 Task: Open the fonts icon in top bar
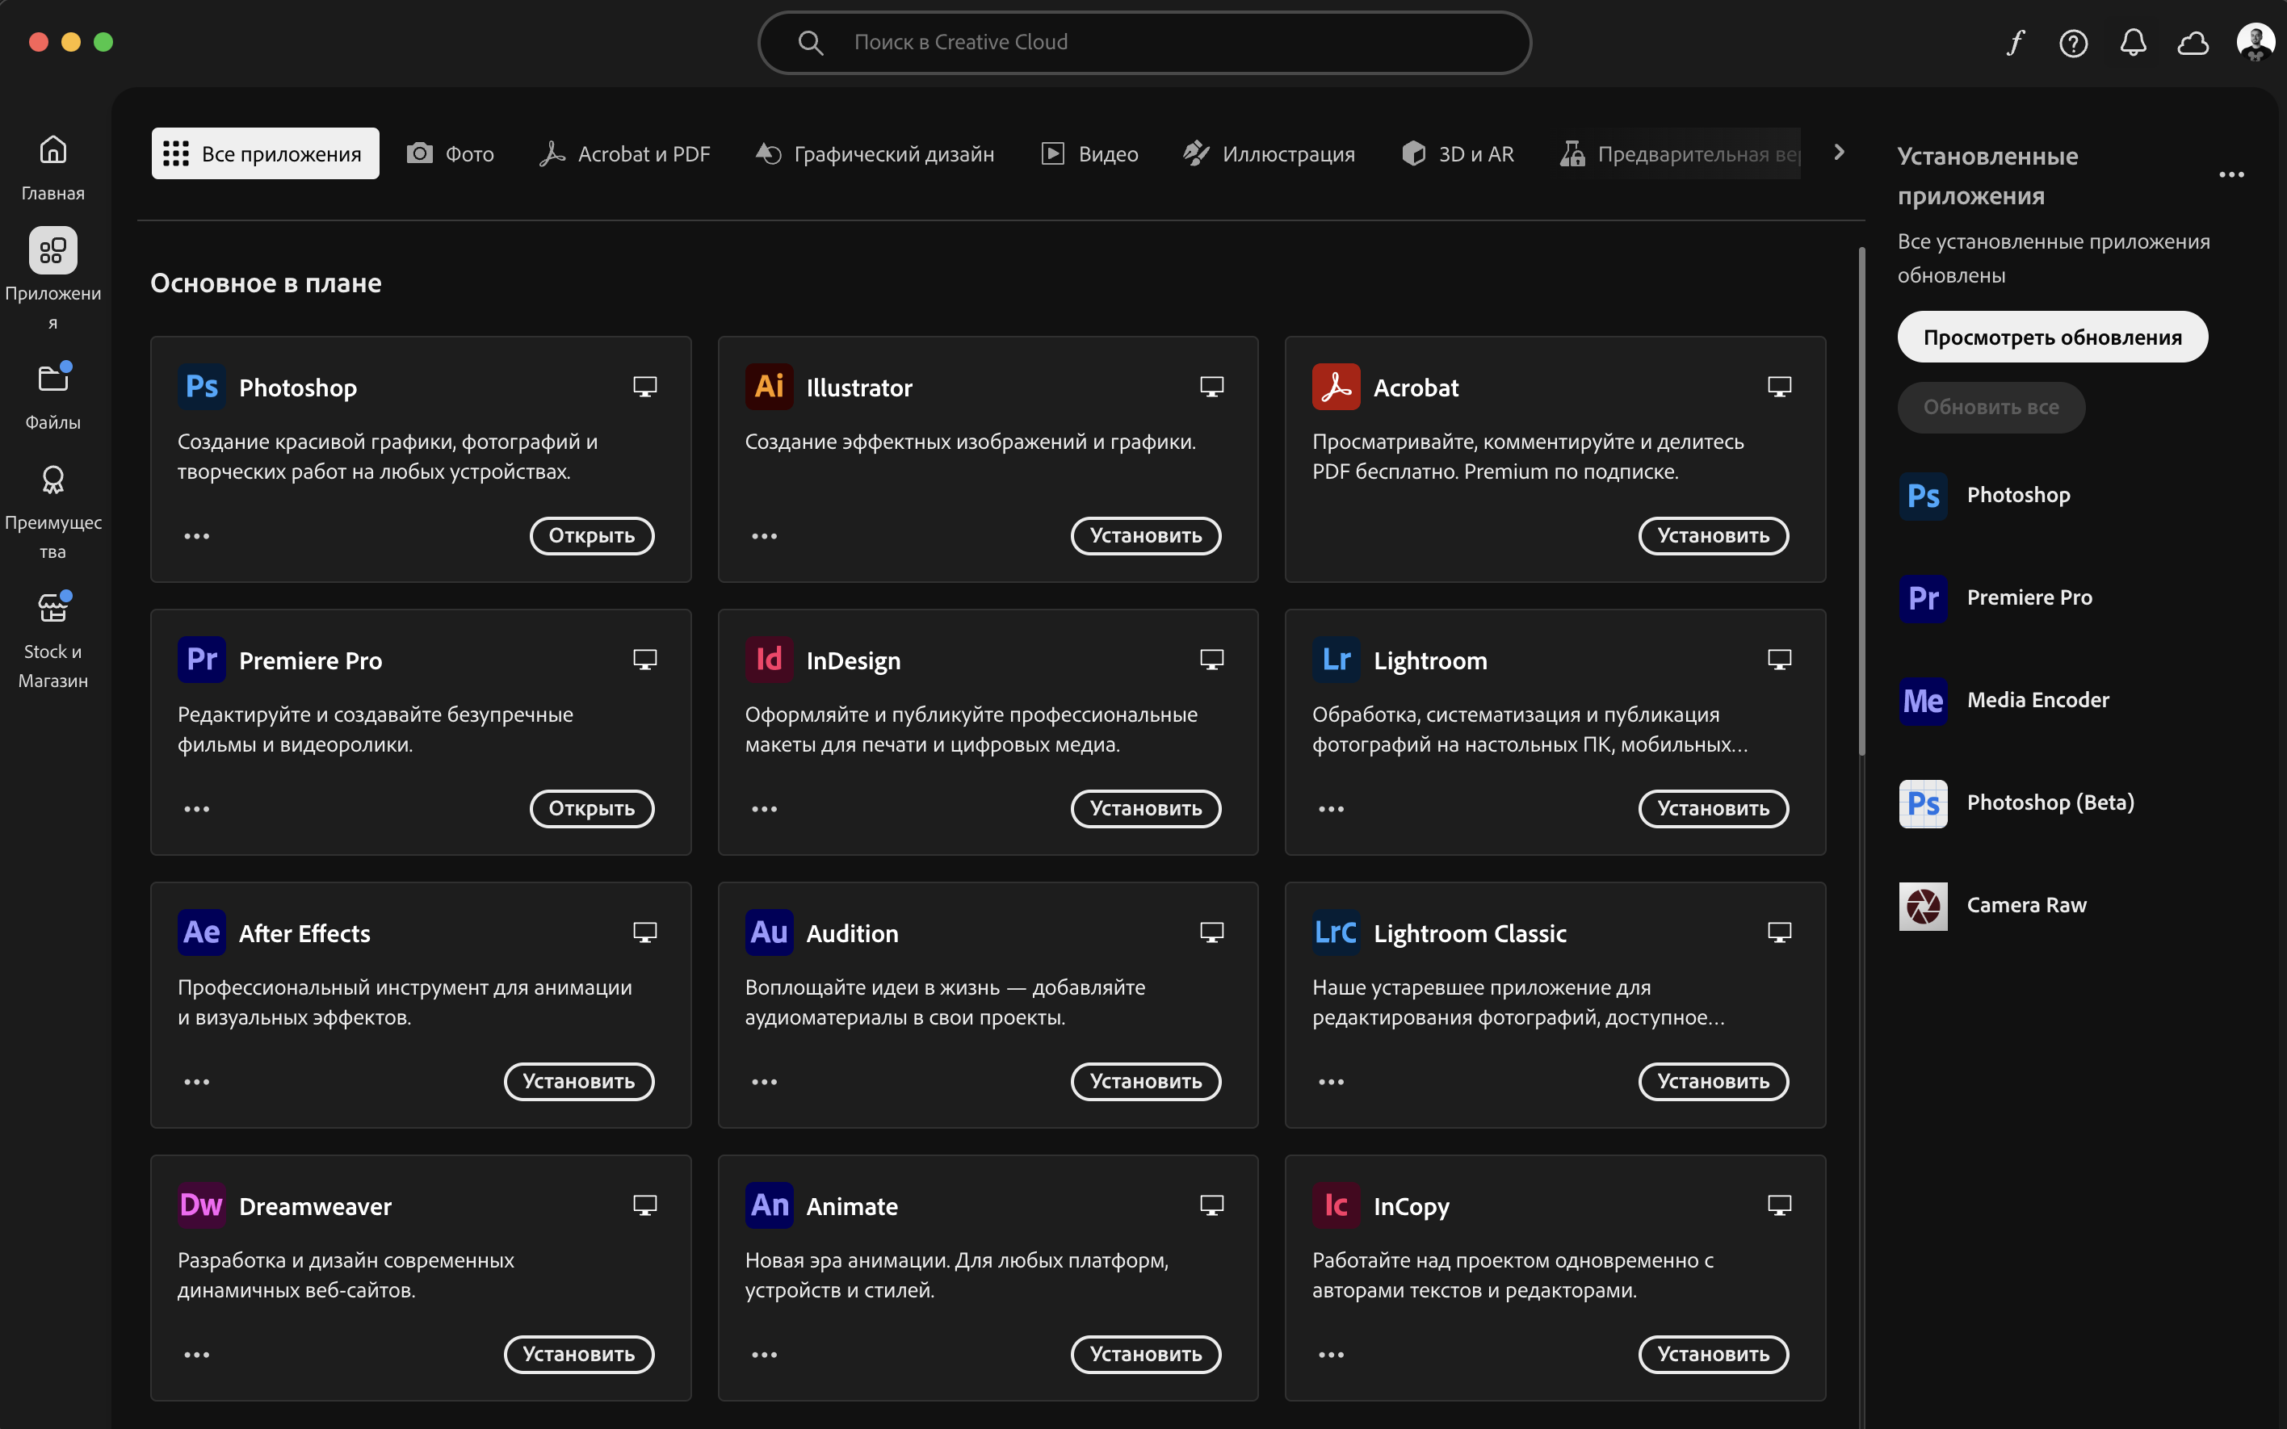[x=2015, y=43]
